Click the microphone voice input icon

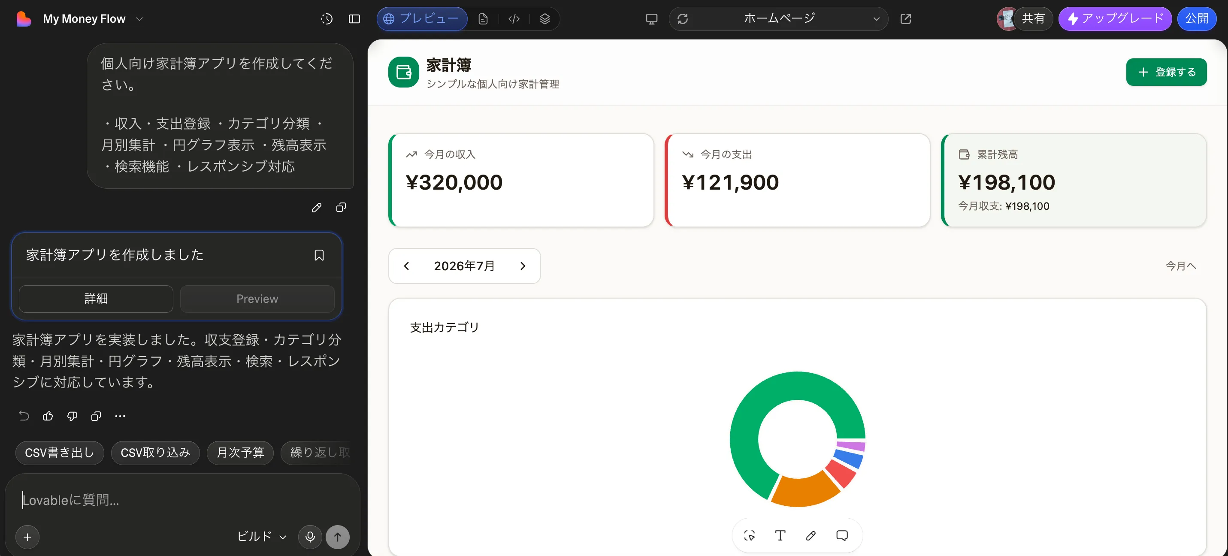[x=310, y=537]
